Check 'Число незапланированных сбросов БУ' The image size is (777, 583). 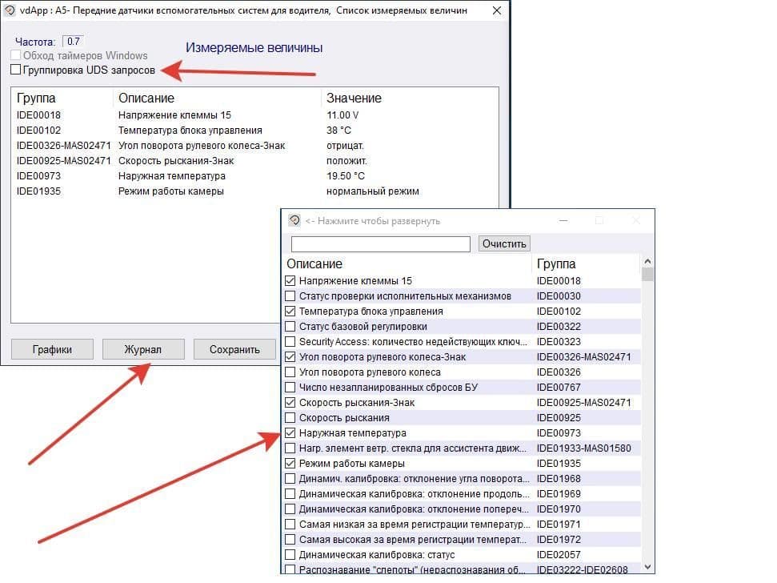click(x=290, y=387)
